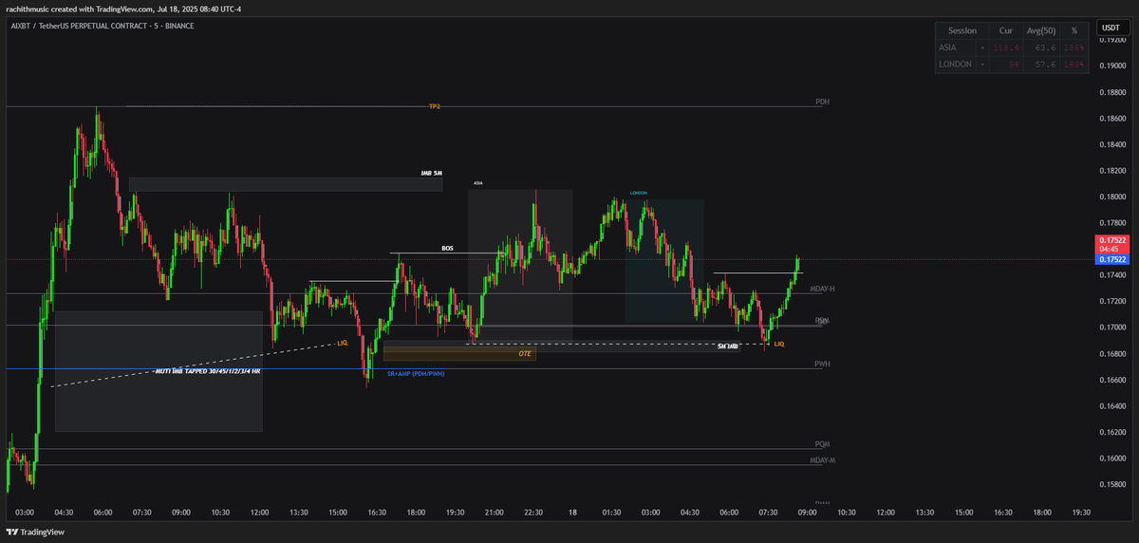Click the 57.6 average value
The height and width of the screenshot is (543, 1139).
[1047, 65]
